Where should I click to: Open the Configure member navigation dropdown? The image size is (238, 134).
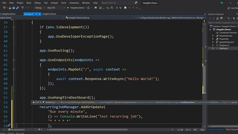(x=171, y=18)
